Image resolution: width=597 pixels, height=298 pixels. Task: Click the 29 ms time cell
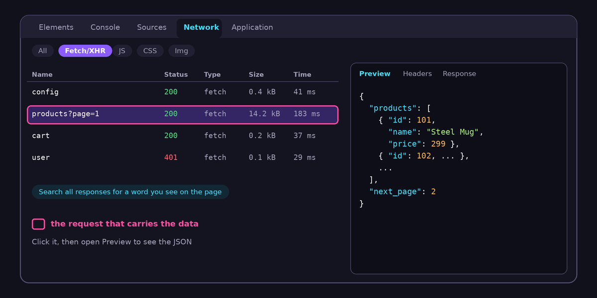tap(304, 157)
